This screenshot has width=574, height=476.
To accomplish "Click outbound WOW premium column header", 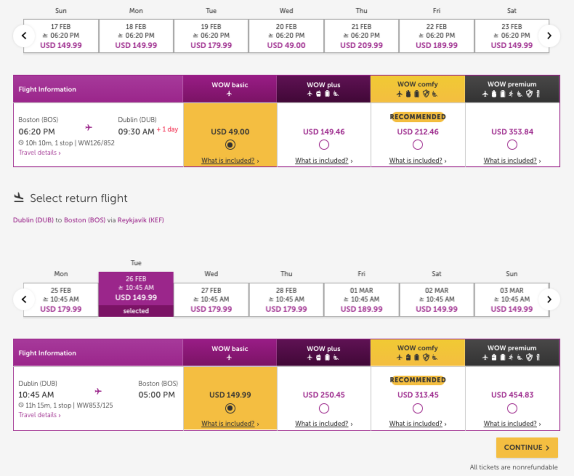I will click(512, 89).
